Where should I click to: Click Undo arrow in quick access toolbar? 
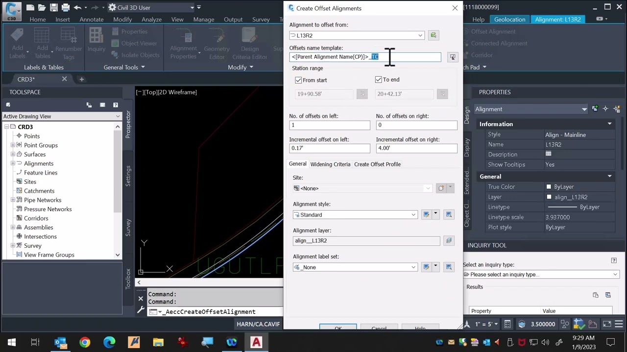(x=78, y=7)
